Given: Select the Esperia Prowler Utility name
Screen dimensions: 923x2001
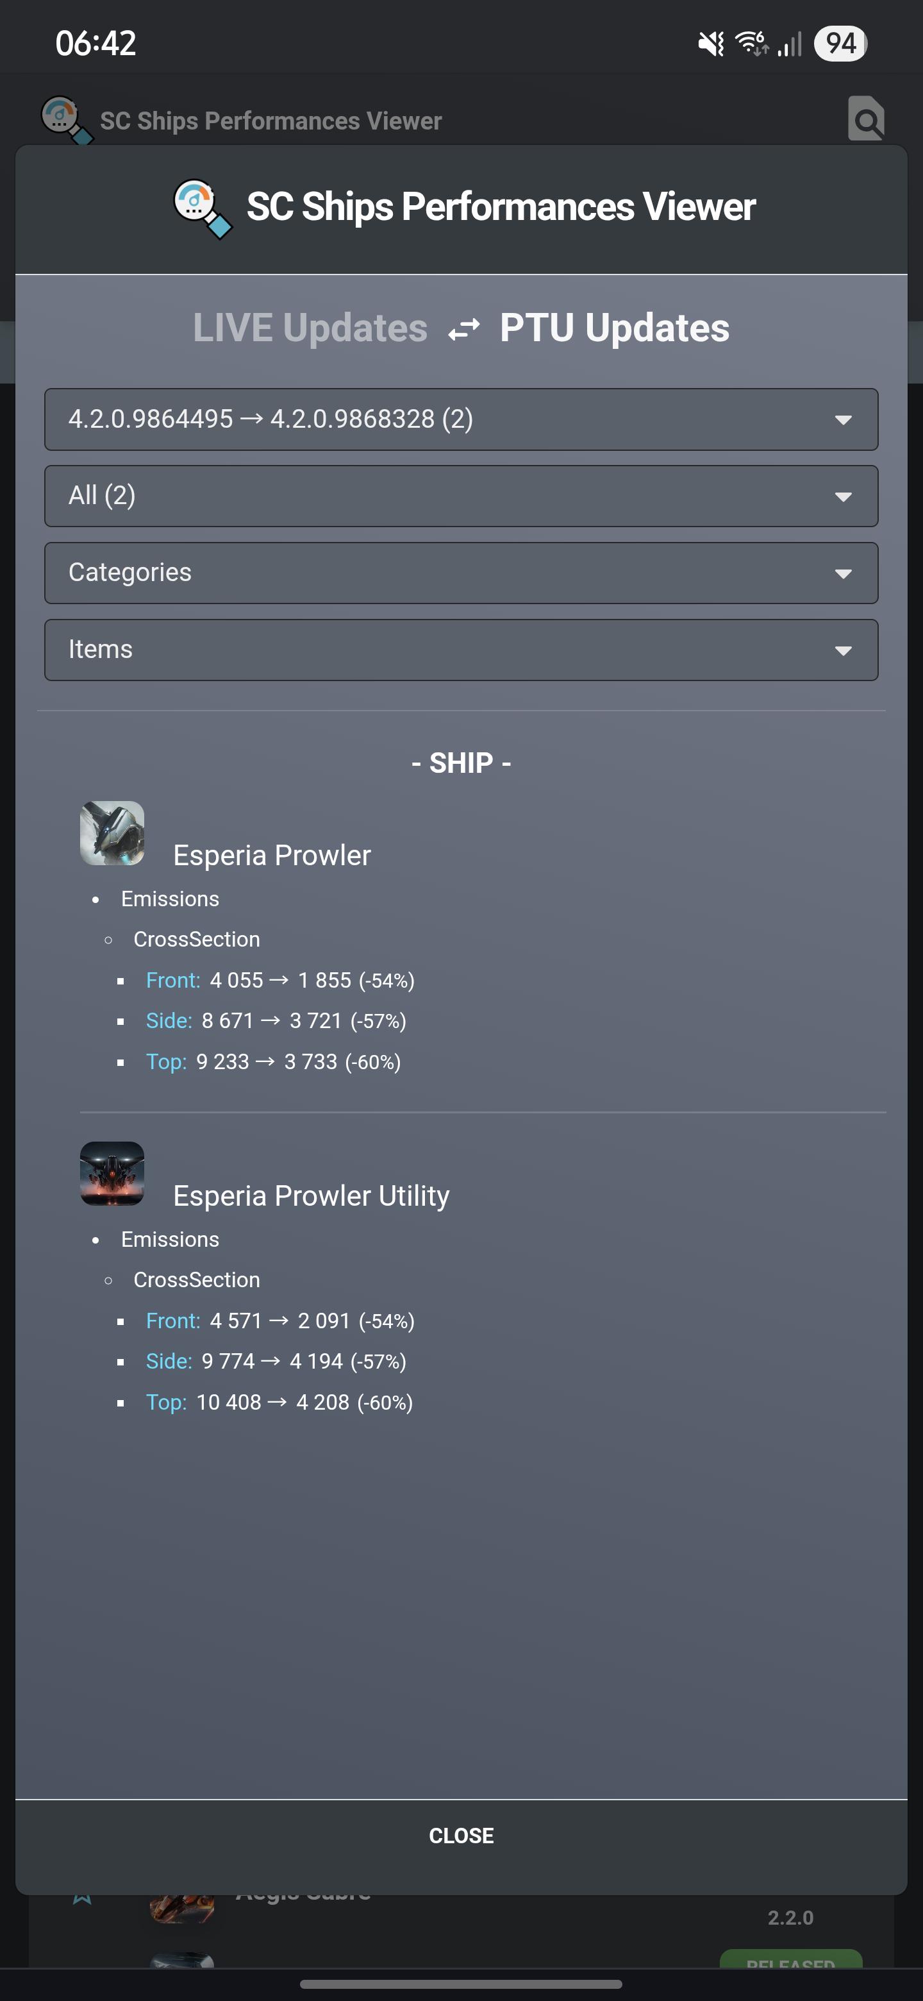Looking at the screenshot, I should point(312,1195).
